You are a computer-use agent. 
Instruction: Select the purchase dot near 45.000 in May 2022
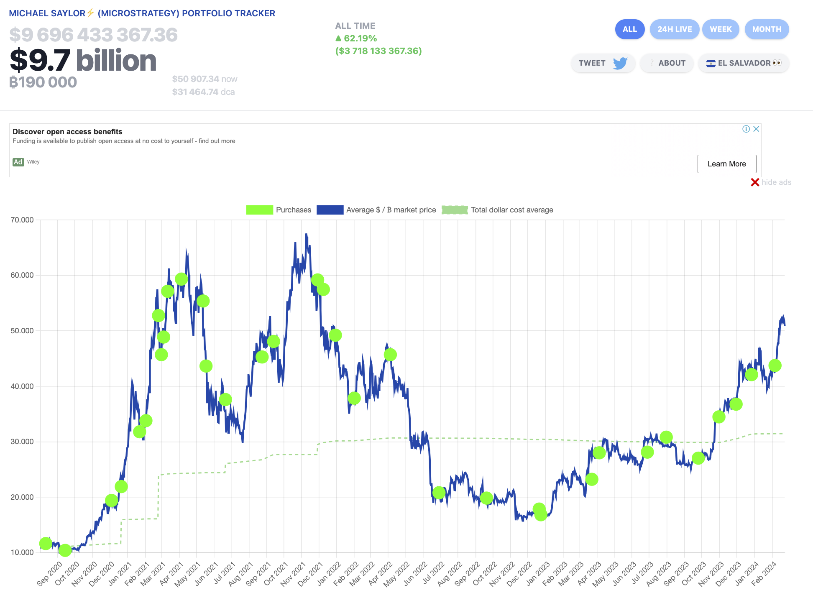tap(390, 355)
